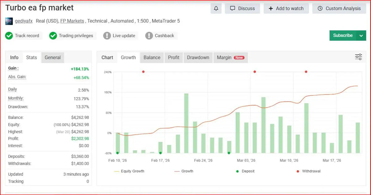
Task: Click the Daily stat label
Action: [x=12, y=89]
